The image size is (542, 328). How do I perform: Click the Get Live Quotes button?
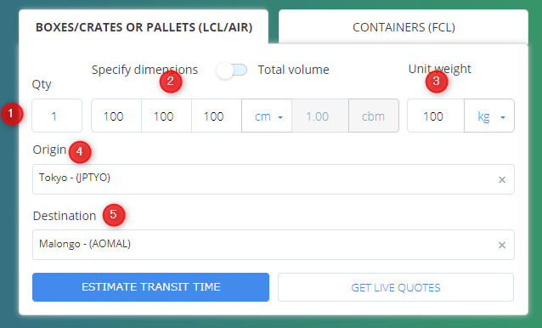396,287
